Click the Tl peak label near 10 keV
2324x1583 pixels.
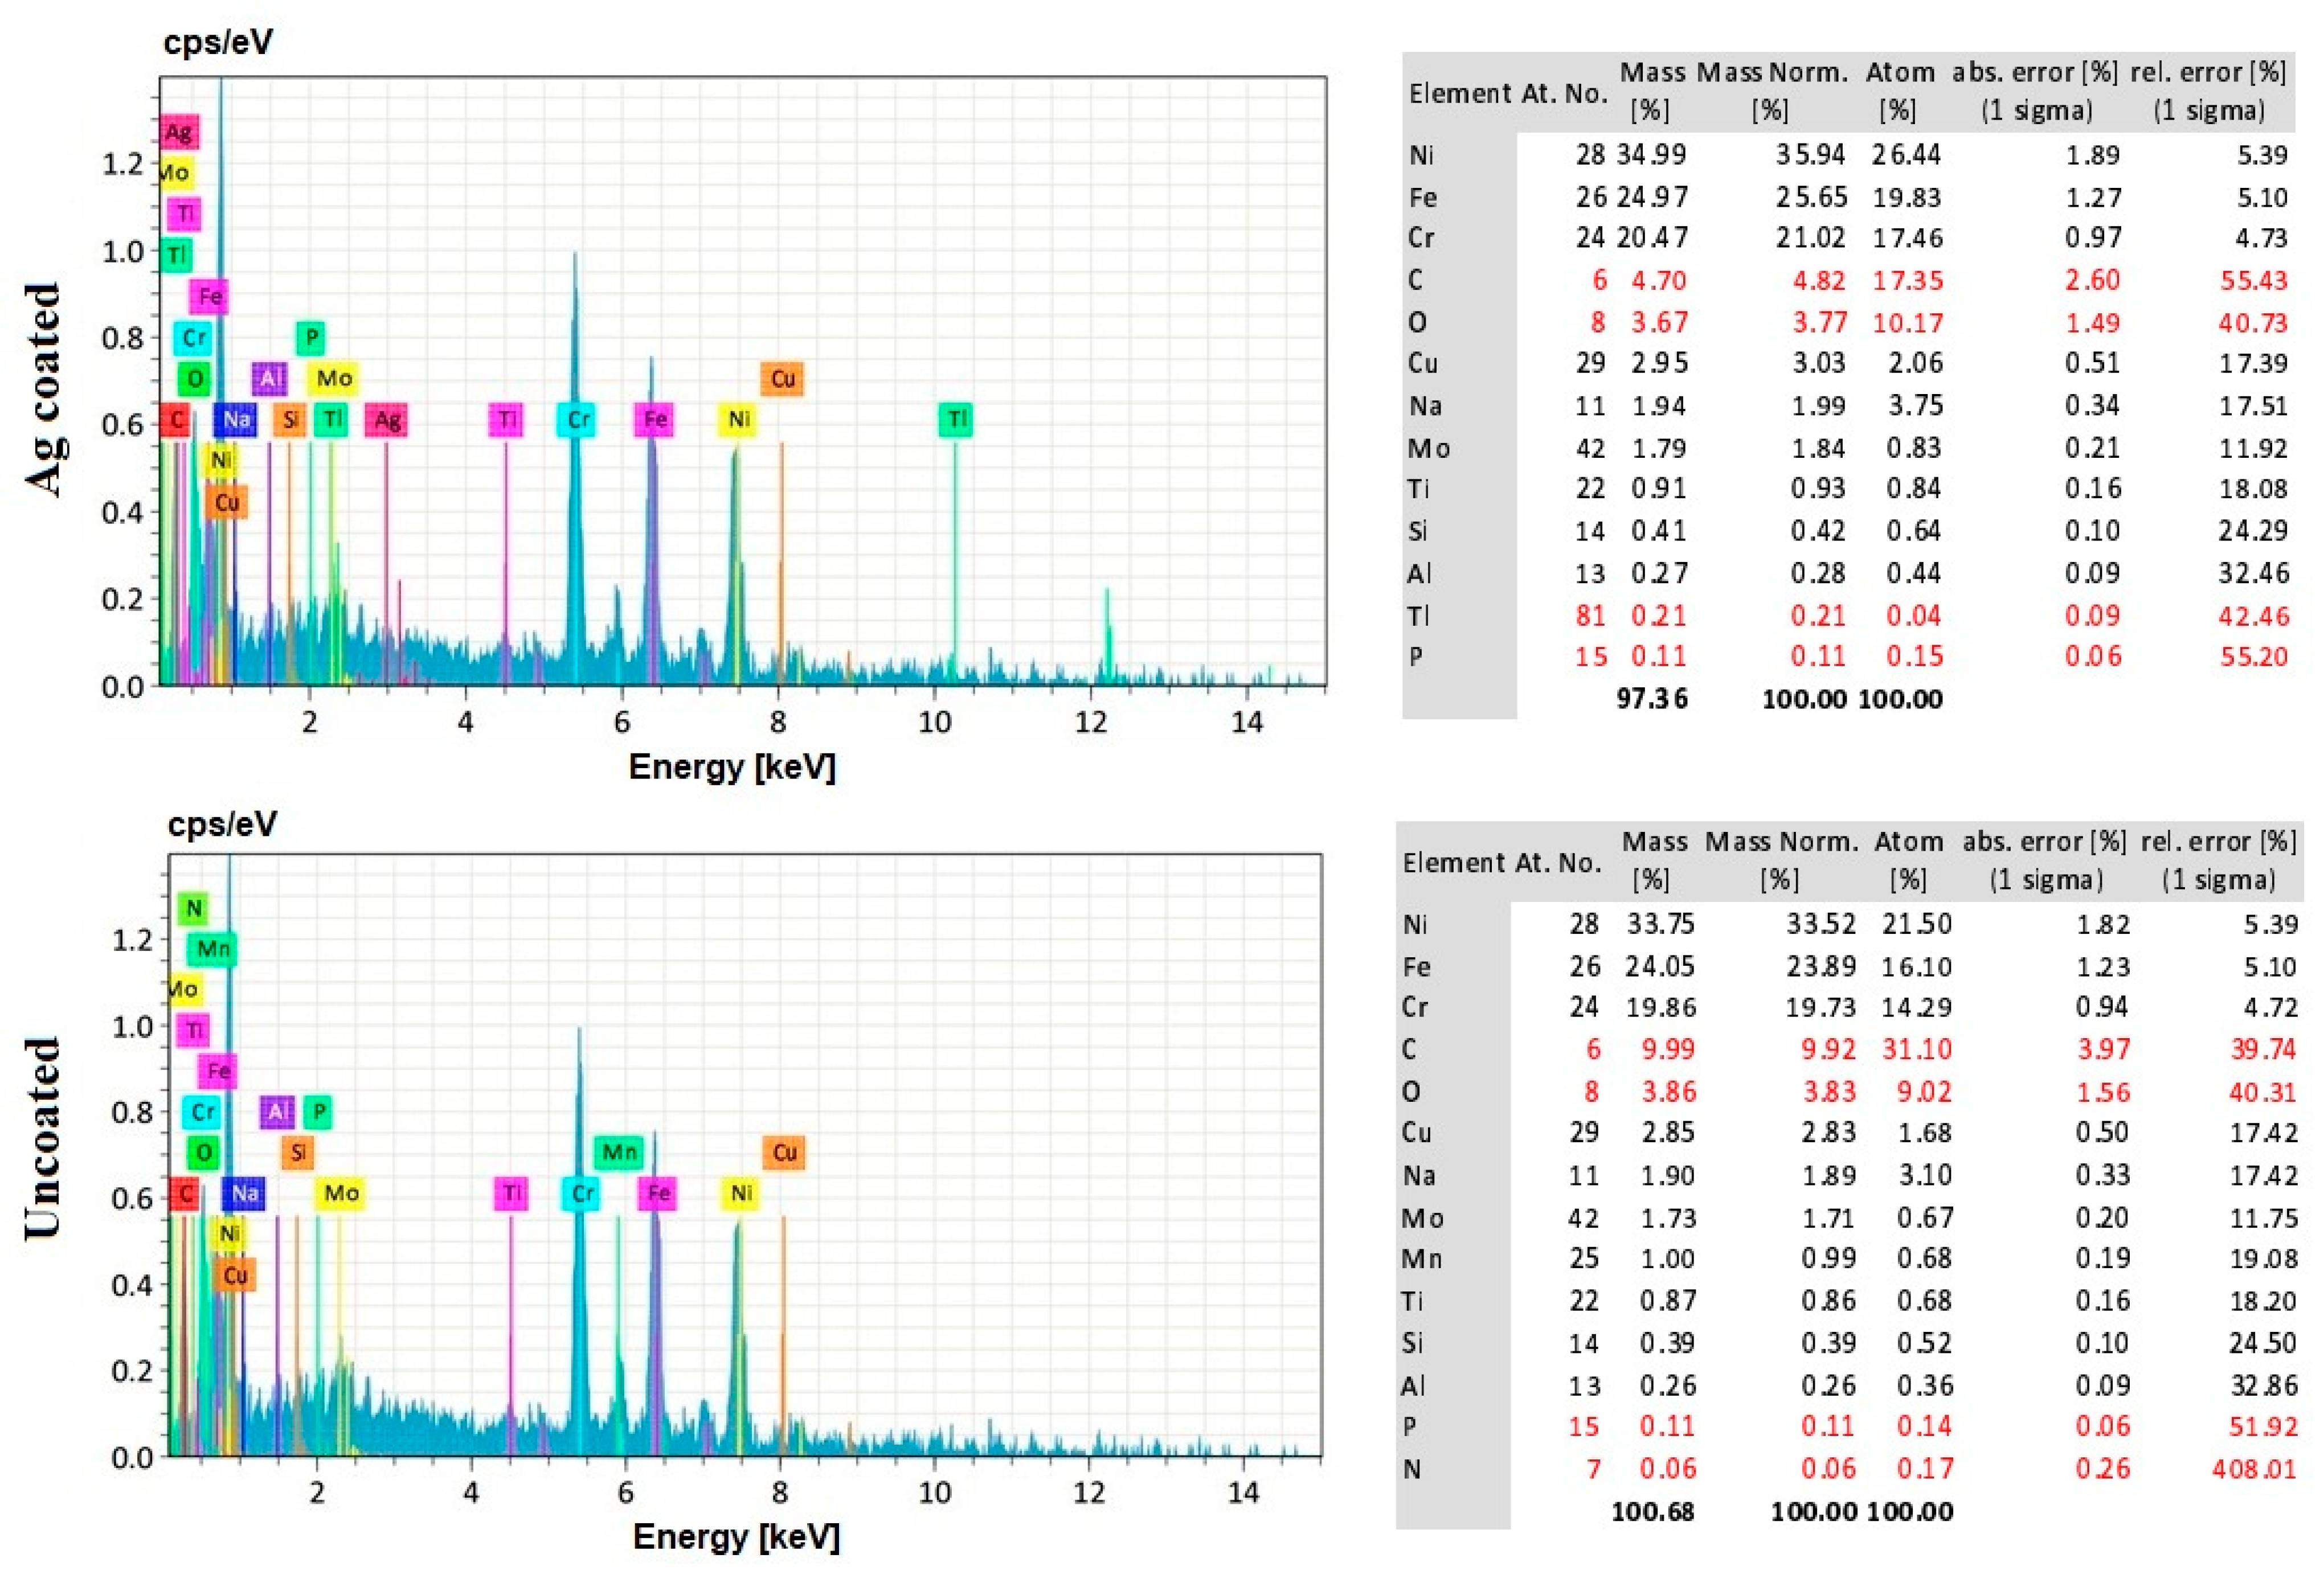pyautogui.click(x=955, y=420)
